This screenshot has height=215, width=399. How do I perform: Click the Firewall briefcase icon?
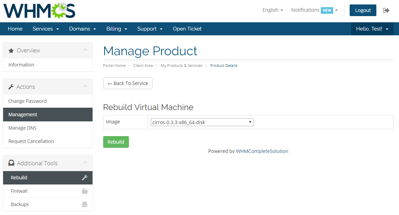pos(85,191)
